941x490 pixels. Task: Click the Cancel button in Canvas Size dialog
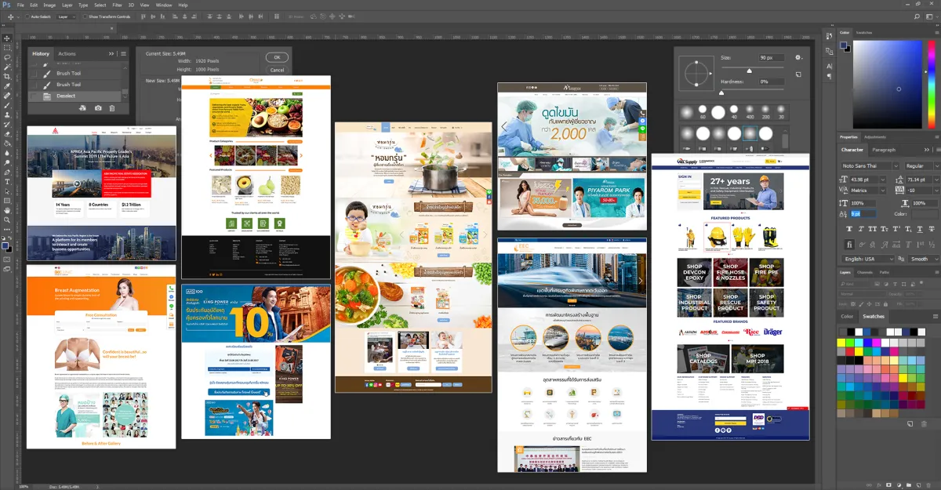(x=276, y=70)
